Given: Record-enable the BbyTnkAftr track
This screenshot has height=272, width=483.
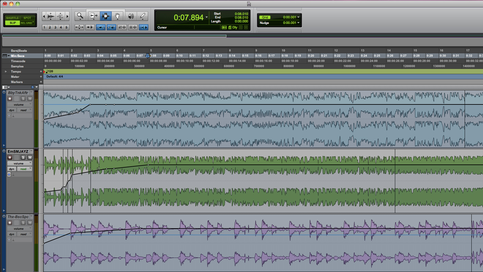Looking at the screenshot, I should (10, 99).
